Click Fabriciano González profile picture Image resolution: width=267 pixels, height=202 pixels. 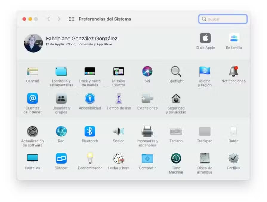[33, 43]
